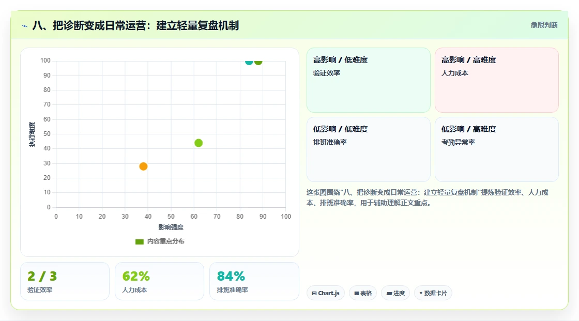Screen dimensions: 579x321
Task: Toggle the 内容重点分布 legend item
Action: click(x=160, y=241)
